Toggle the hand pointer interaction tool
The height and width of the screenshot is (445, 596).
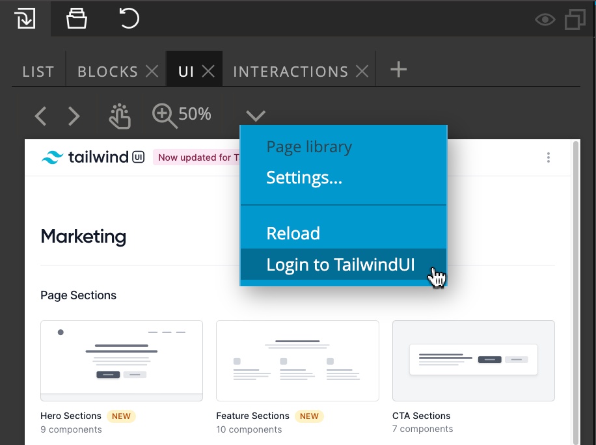[x=120, y=116]
